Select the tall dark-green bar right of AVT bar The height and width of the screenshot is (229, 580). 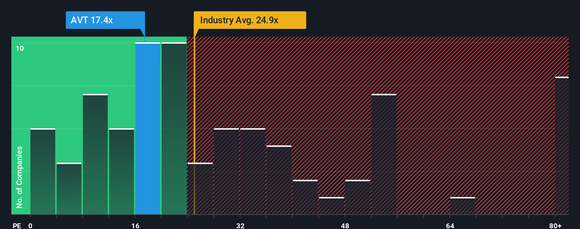(174, 129)
